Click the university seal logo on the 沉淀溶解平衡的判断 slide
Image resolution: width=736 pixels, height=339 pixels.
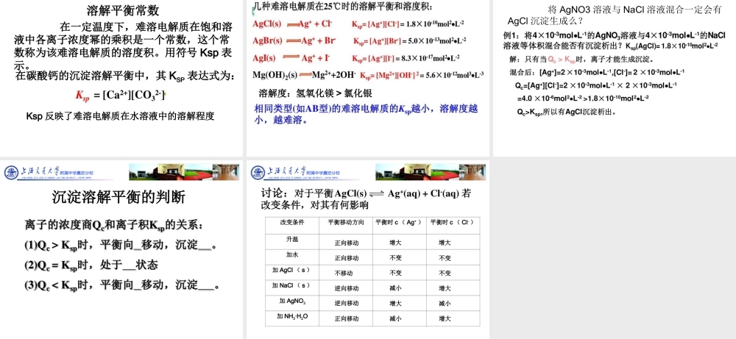click(10, 173)
